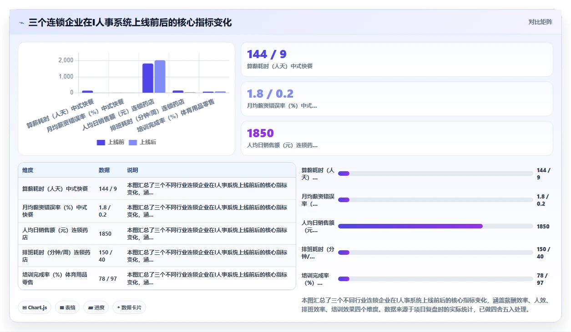The image size is (571, 332).
Task: Click table cell 排班耗时（分钟/周）连锁药店
Action: pos(56,256)
